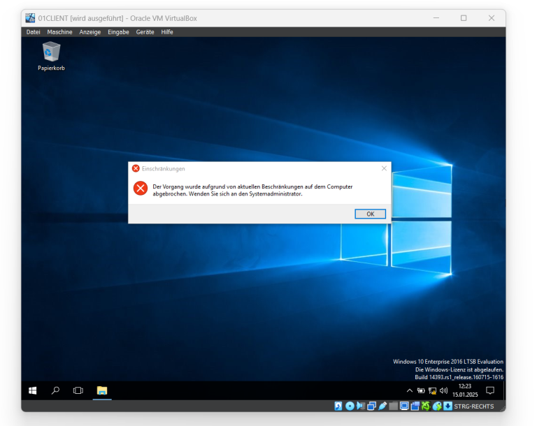Click the power/battery tray icon
This screenshot has width=537, height=426.
click(x=421, y=390)
